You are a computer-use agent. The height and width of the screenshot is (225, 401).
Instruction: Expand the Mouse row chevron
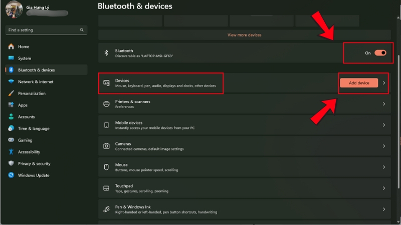point(384,167)
